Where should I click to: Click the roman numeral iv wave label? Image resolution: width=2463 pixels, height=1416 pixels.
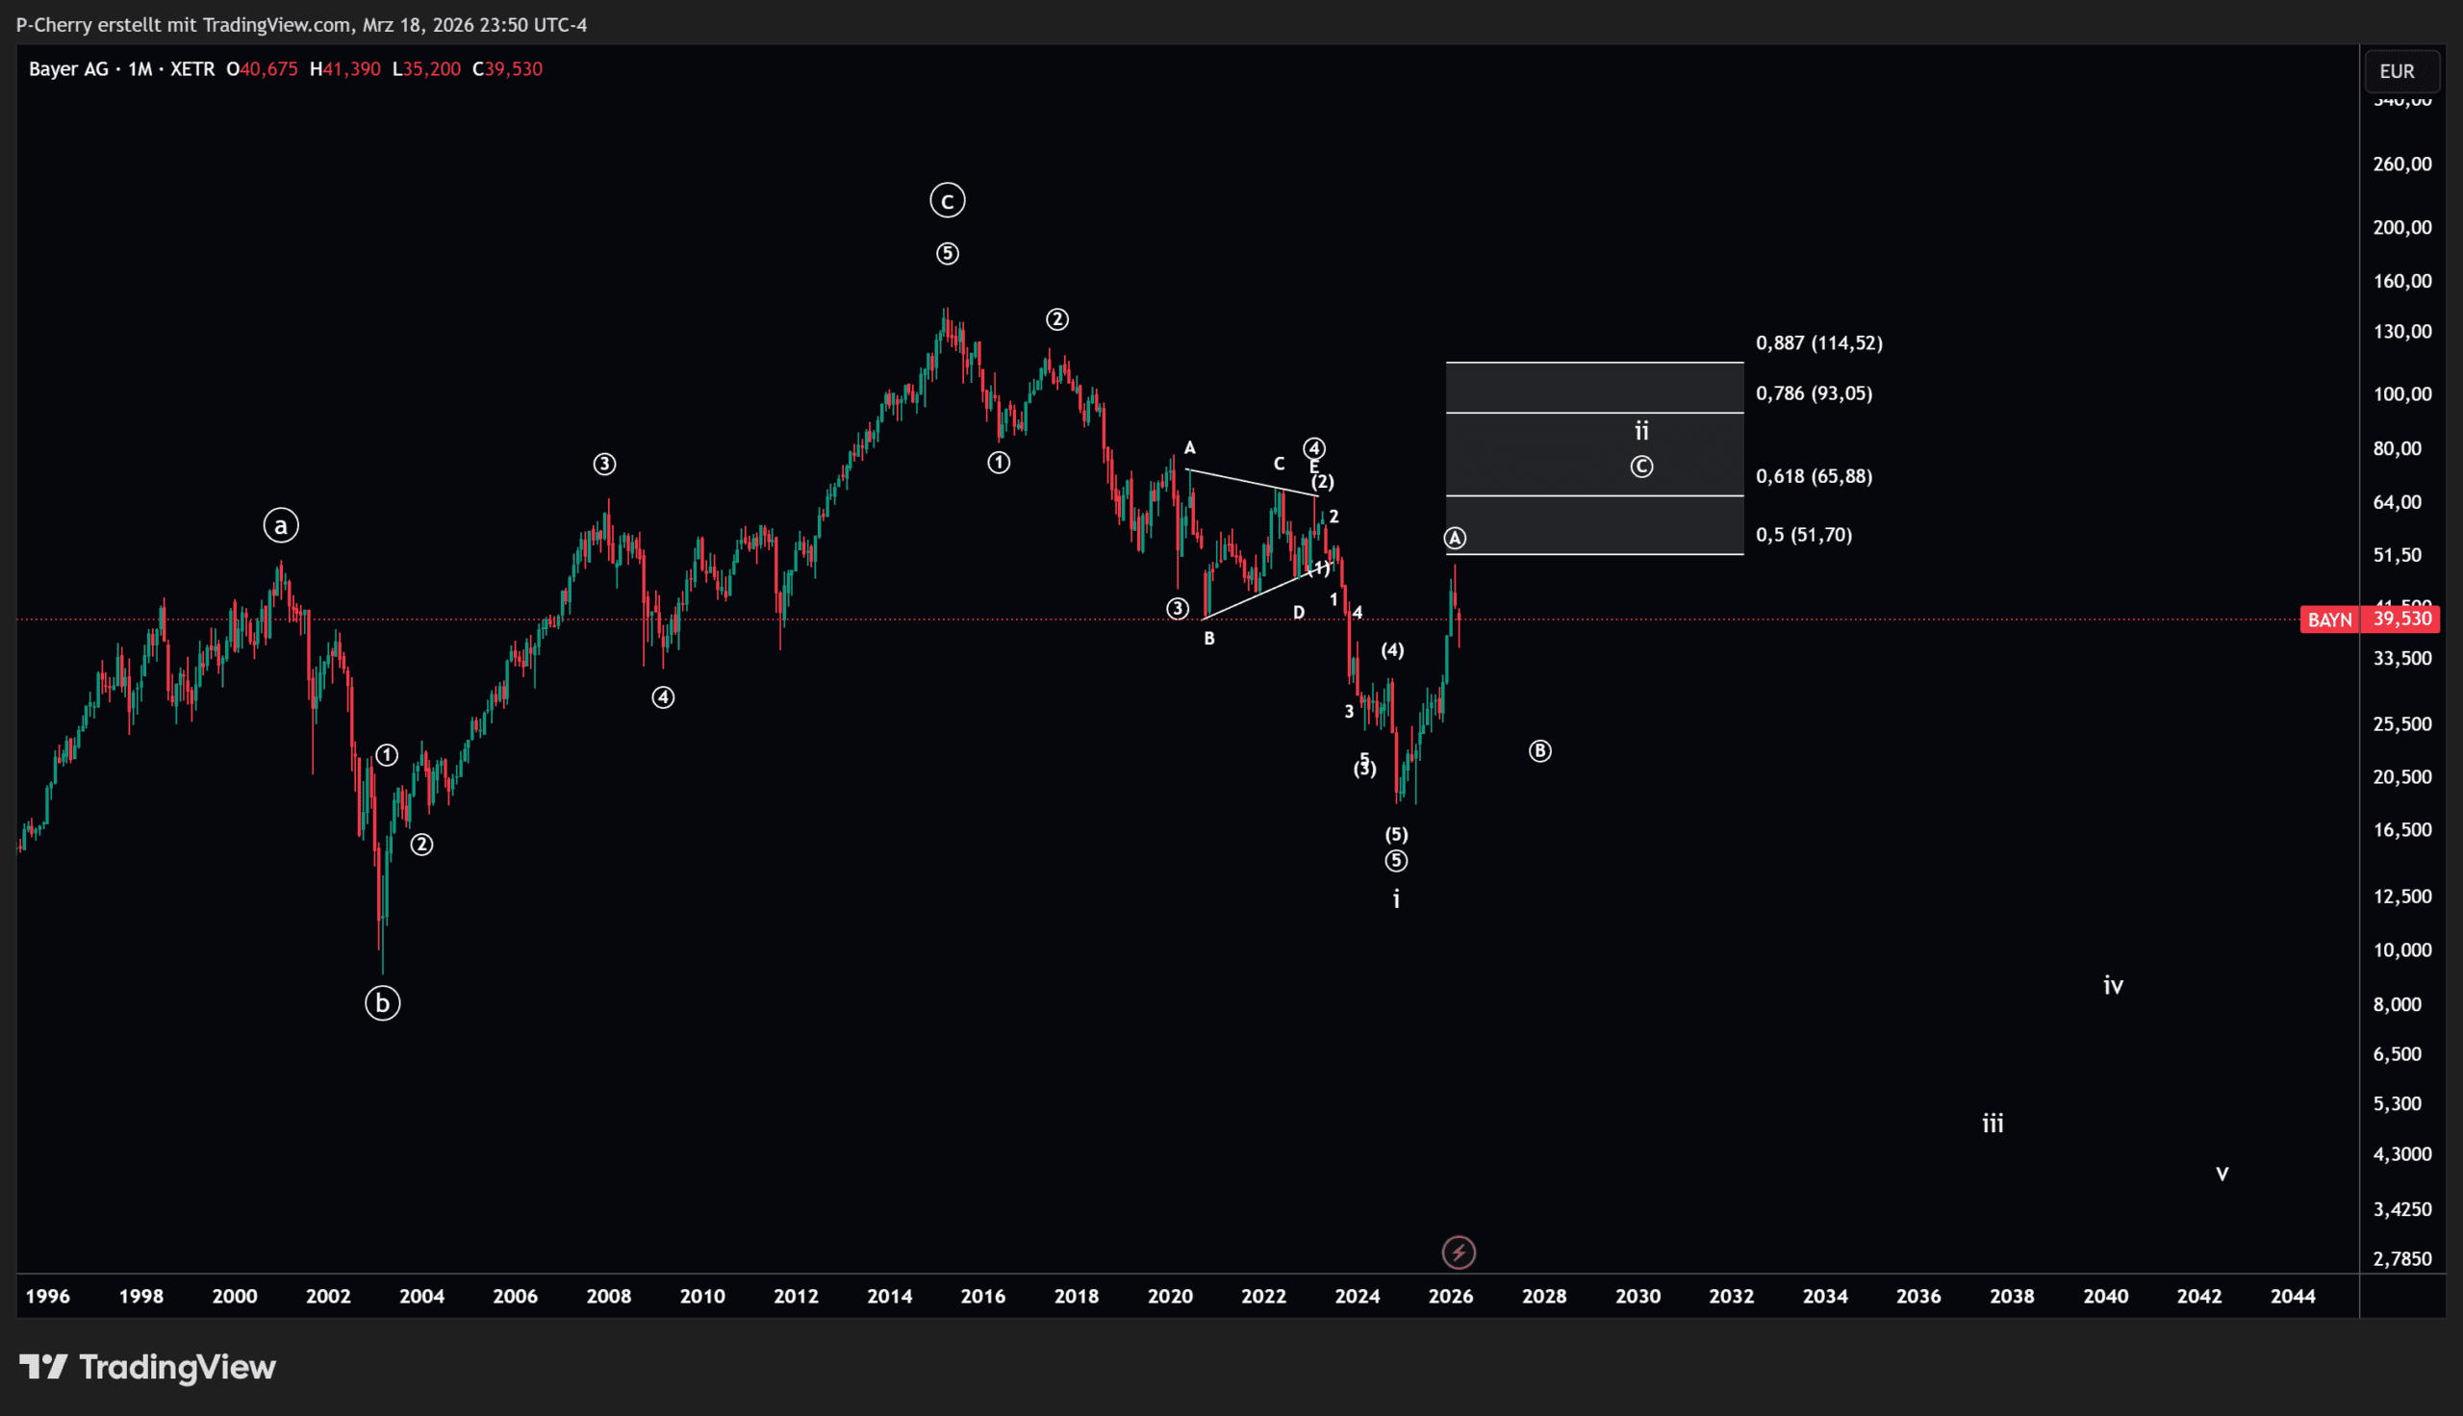coord(2113,986)
